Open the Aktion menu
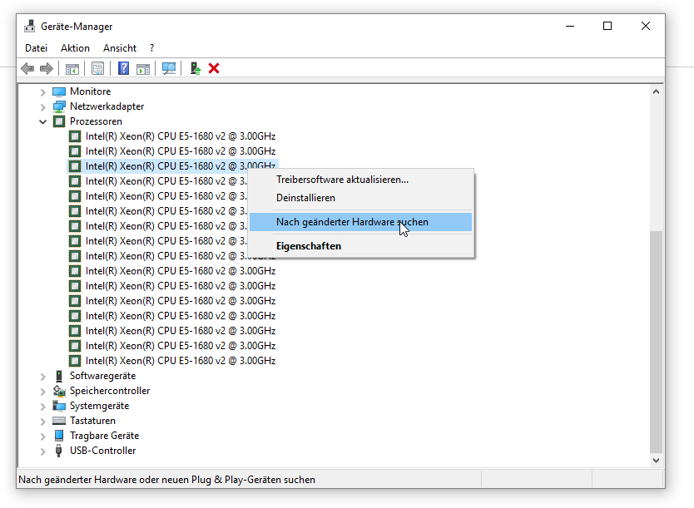 75,47
